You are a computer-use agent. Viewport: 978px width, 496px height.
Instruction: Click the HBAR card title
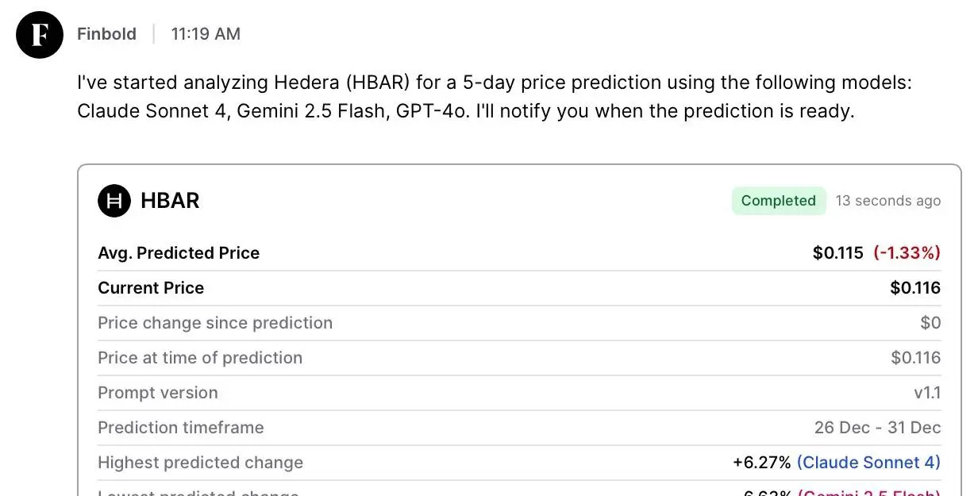(170, 201)
